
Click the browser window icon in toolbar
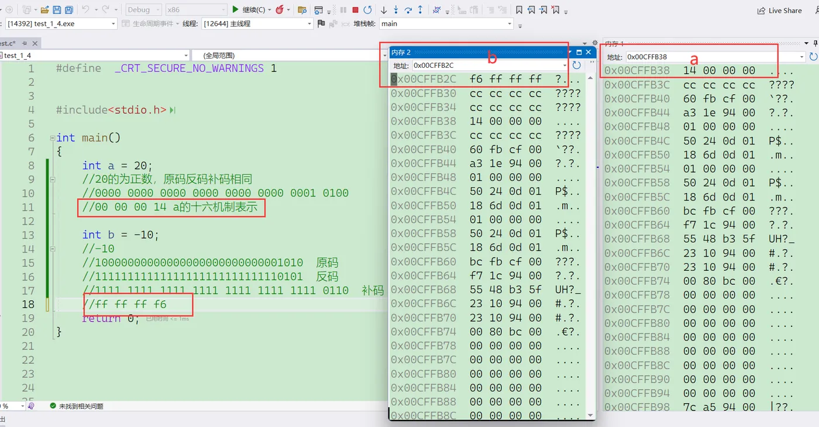[318, 10]
